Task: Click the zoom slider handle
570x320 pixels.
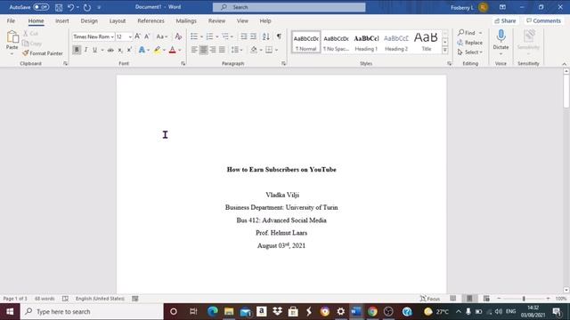Action: pos(524,299)
